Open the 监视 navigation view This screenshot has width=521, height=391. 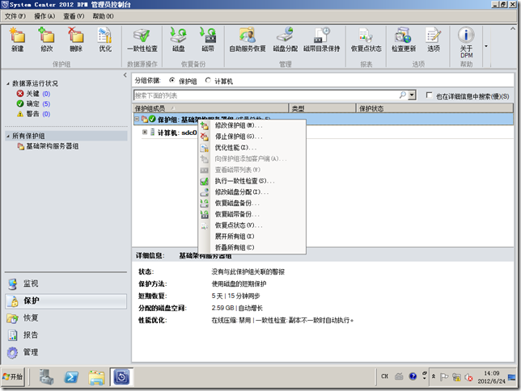point(66,284)
